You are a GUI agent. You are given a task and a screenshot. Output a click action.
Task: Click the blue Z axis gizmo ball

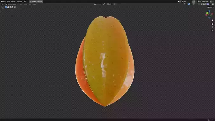(x=209, y=11)
